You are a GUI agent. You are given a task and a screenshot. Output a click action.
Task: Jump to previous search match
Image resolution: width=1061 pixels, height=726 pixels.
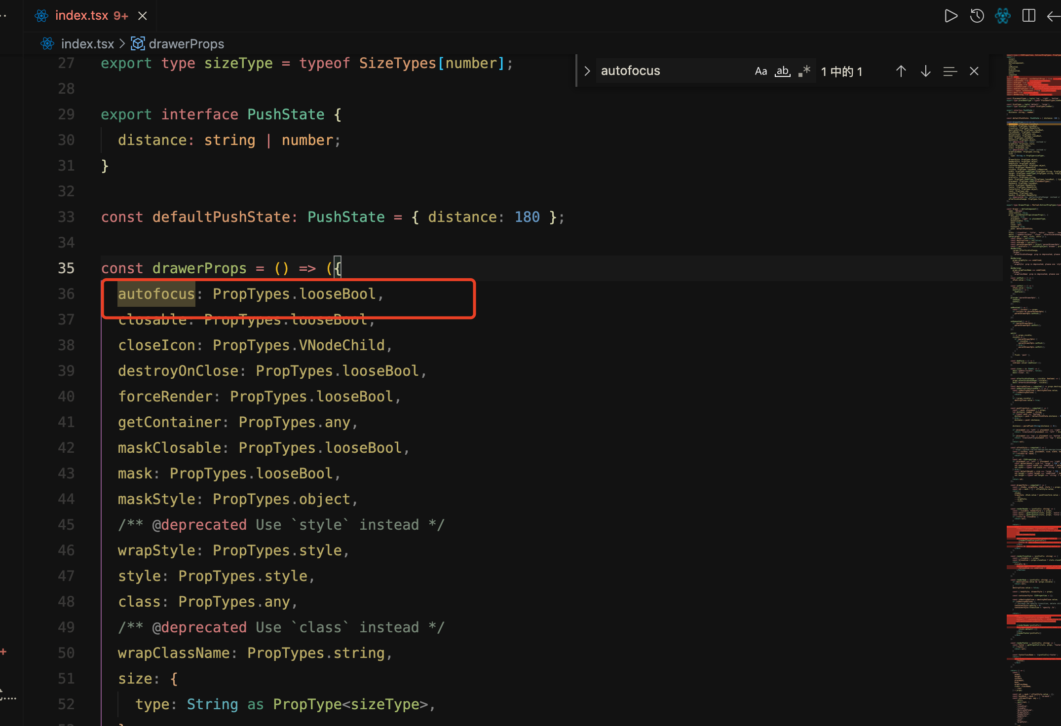901,71
